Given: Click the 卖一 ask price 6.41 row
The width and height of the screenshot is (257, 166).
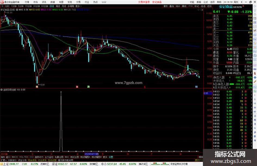Looking at the screenshot, I should 233,29.
